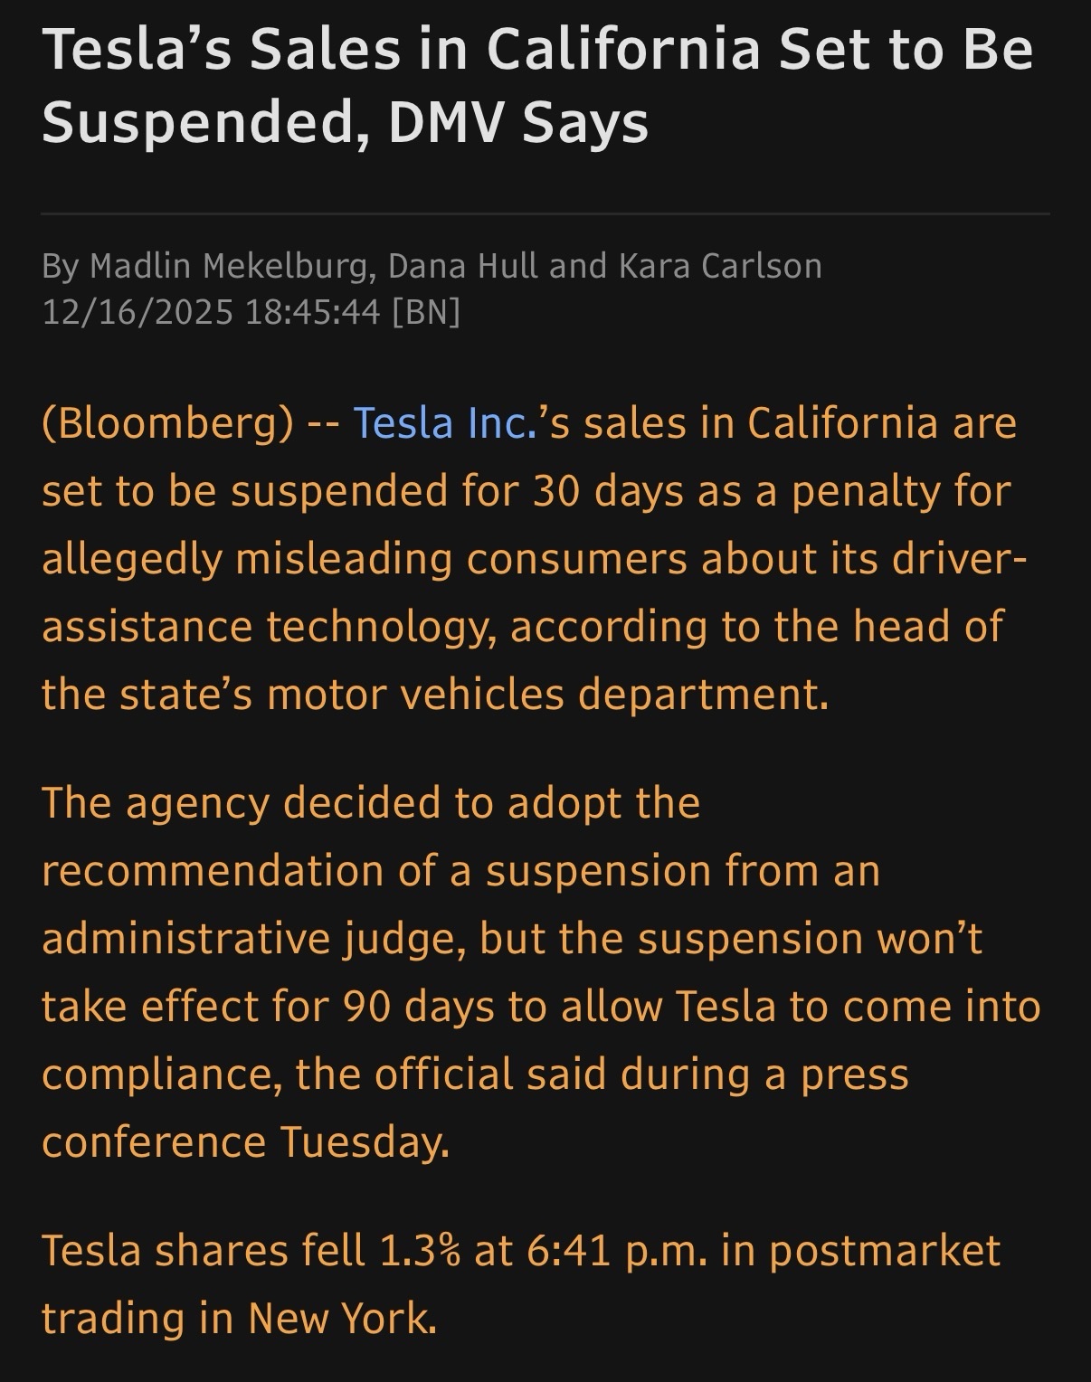Click the phrase "driver-assistance technology" in the article

tap(534, 593)
